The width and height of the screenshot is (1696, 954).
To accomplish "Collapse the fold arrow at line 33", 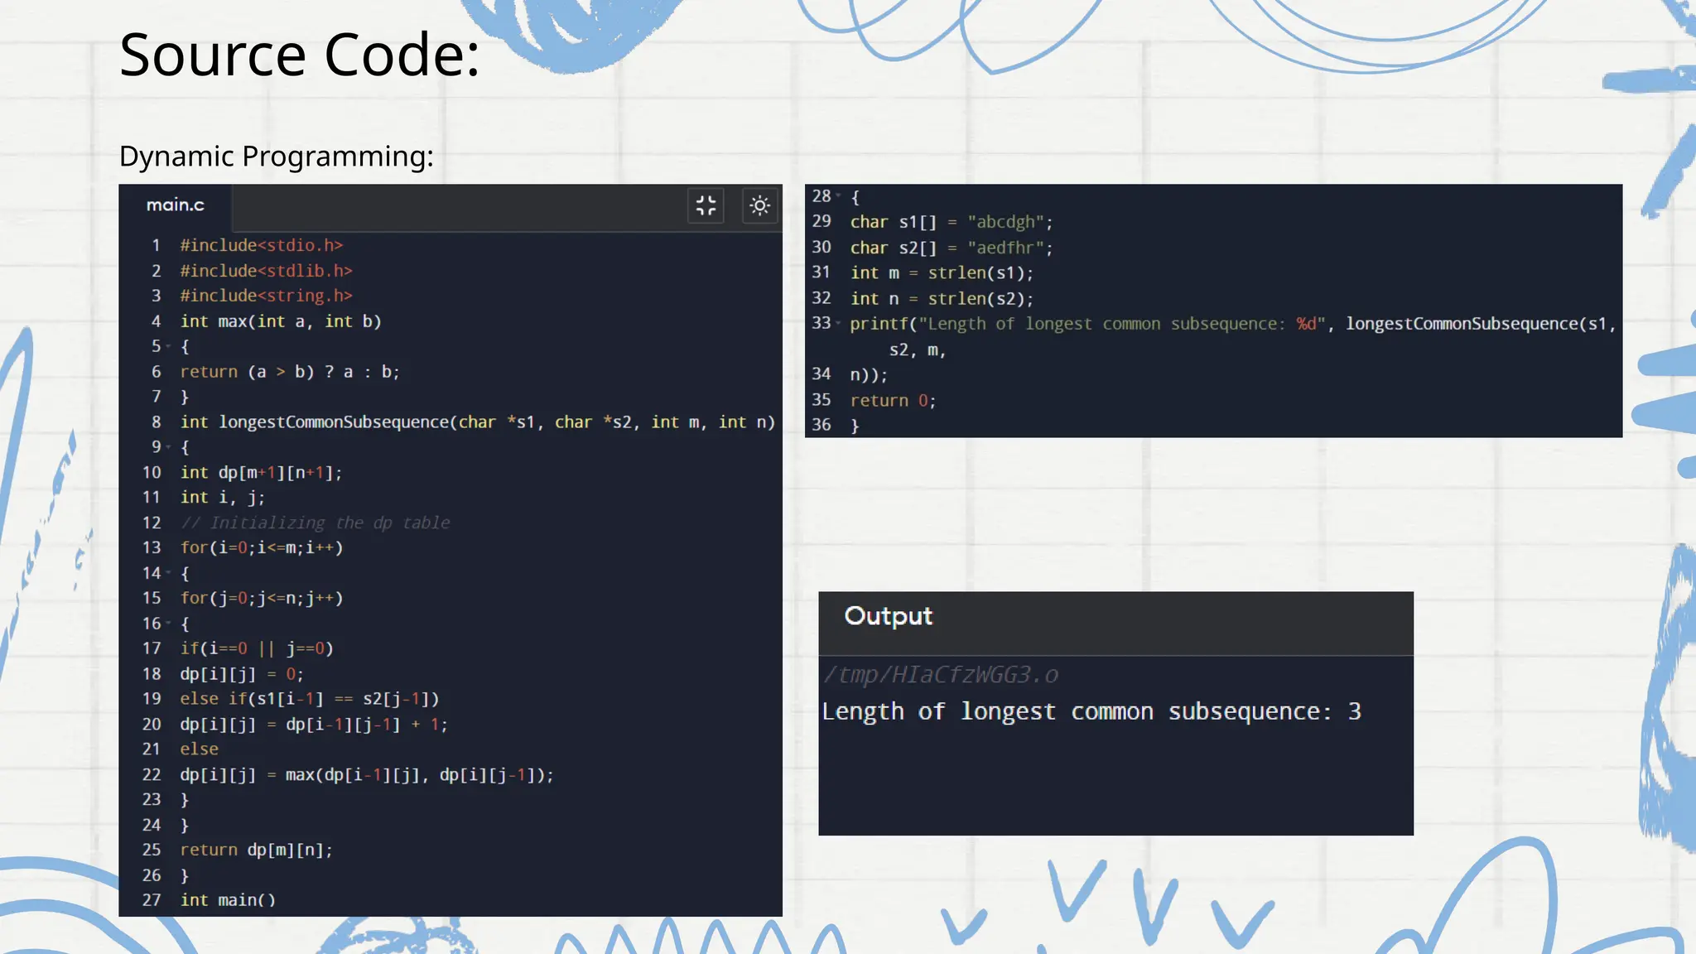I will tap(838, 323).
